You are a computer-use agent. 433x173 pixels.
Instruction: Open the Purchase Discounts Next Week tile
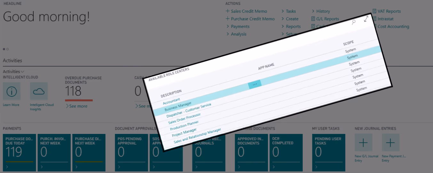[x=89, y=152]
